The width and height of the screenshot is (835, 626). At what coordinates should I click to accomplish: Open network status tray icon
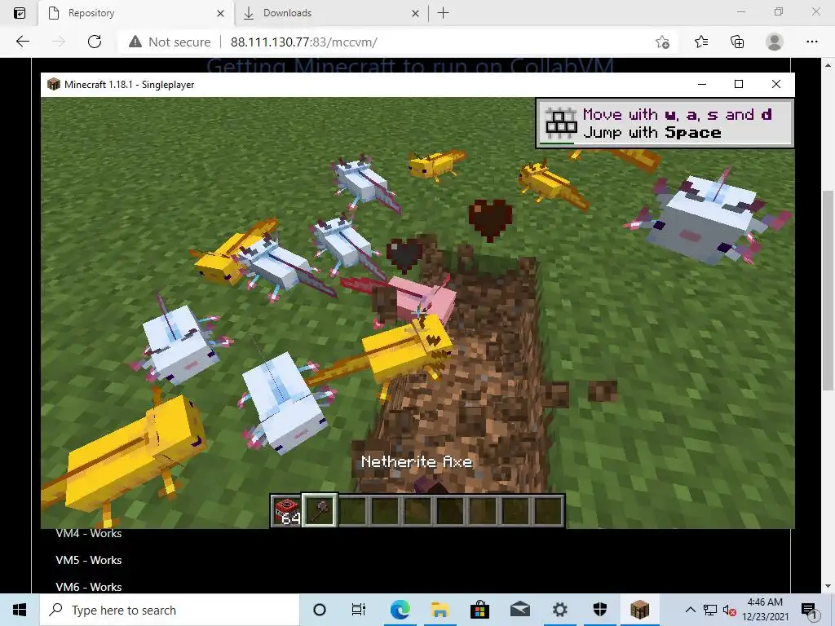click(x=710, y=610)
